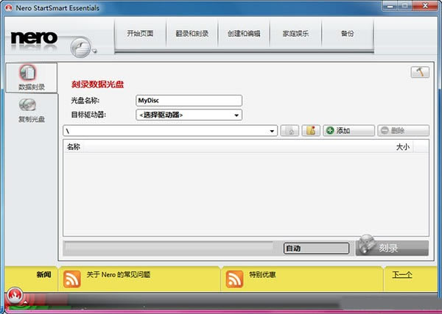
Task: Open the 备份 tab
Action: (347, 34)
